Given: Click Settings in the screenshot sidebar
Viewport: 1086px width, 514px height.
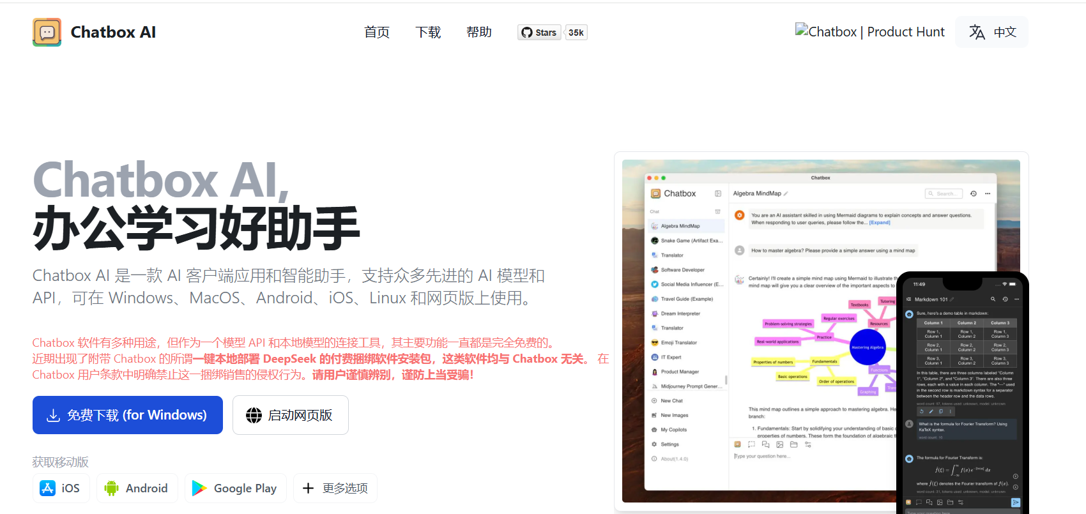Looking at the screenshot, I should (x=669, y=444).
